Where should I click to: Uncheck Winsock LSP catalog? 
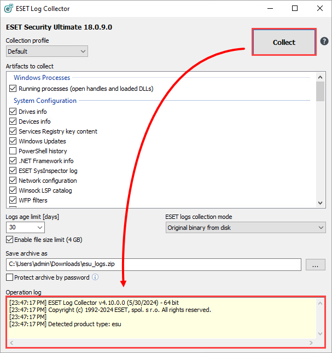(13, 190)
